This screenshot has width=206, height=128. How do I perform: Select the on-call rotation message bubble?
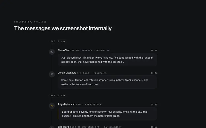107,82
